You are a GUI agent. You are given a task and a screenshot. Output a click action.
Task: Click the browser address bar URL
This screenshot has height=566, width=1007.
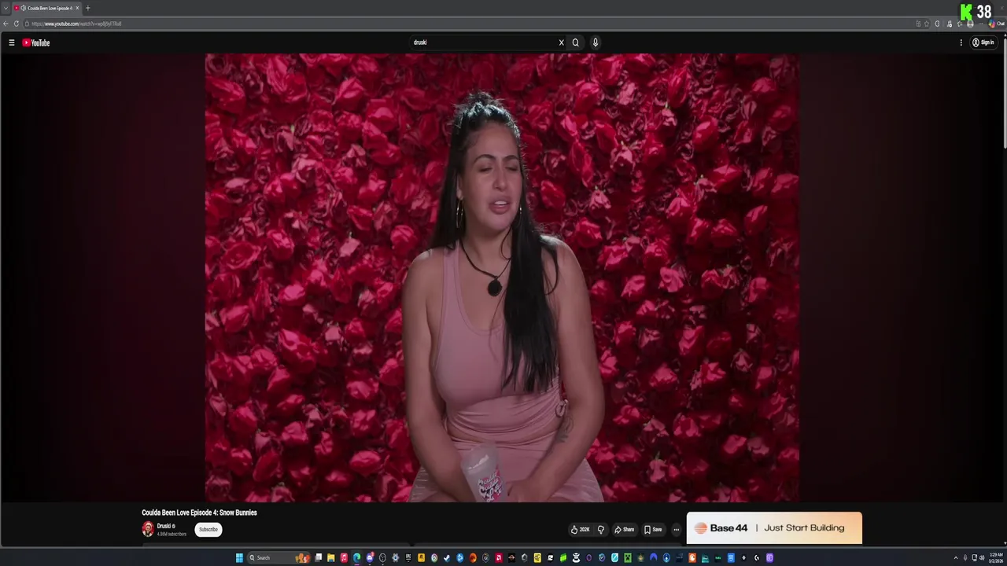pyautogui.click(x=76, y=24)
